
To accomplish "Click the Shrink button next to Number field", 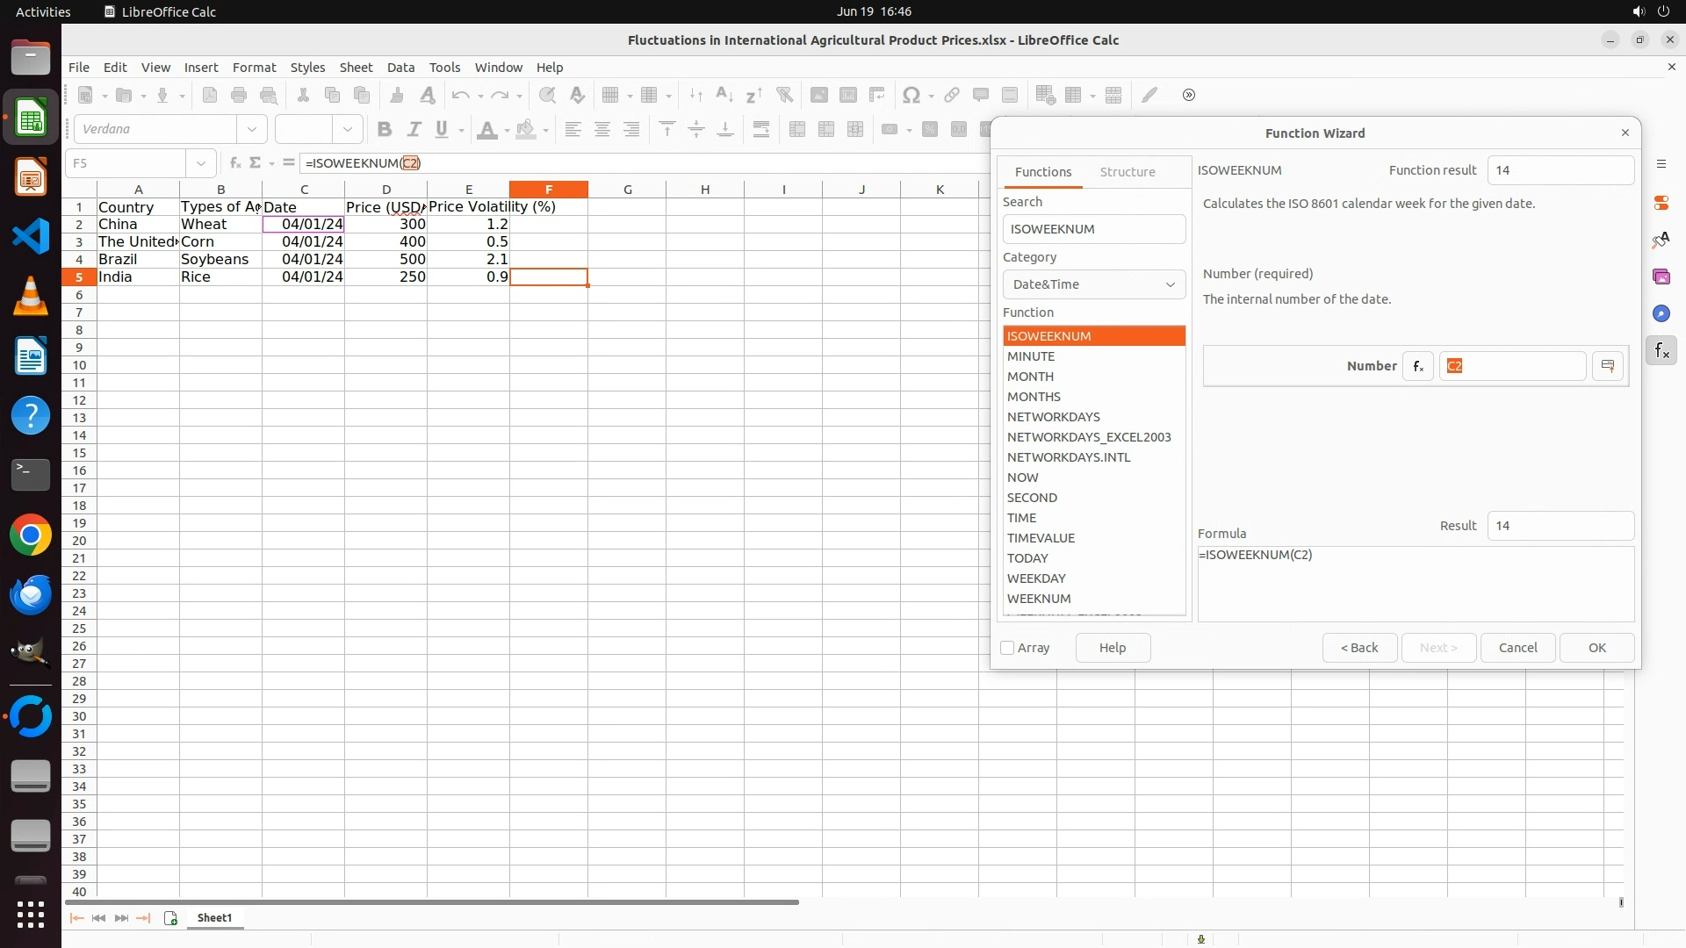I will point(1608,366).
